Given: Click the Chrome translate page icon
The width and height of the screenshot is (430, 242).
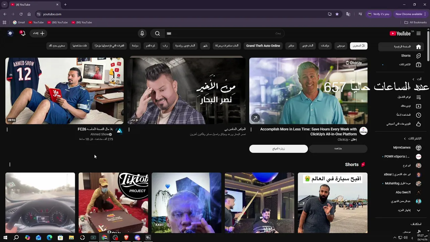Looking at the screenshot, I should pos(348,14).
